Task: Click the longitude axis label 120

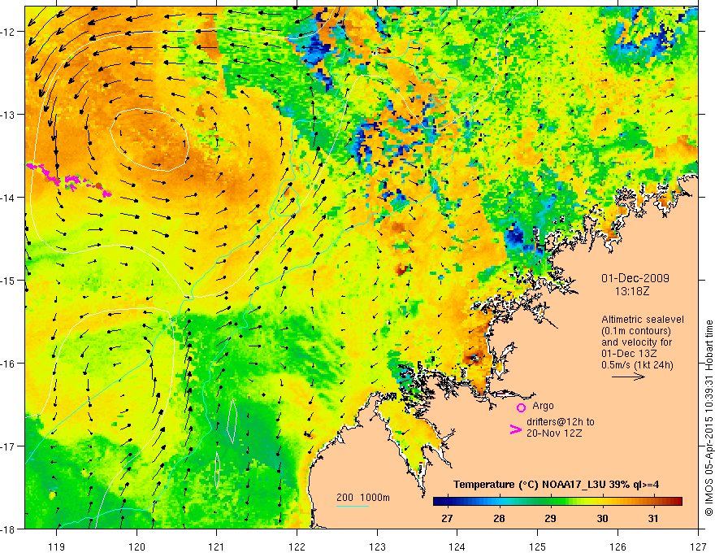Action: [x=136, y=546]
